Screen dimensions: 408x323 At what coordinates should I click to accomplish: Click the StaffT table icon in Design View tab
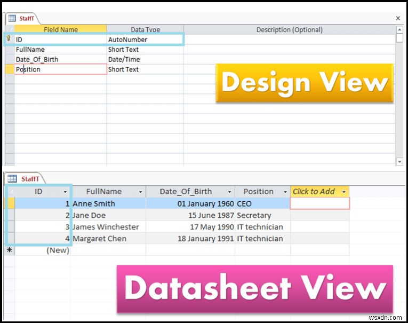point(12,18)
